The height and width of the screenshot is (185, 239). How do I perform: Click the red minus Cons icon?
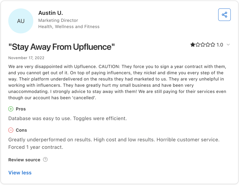click(11, 130)
